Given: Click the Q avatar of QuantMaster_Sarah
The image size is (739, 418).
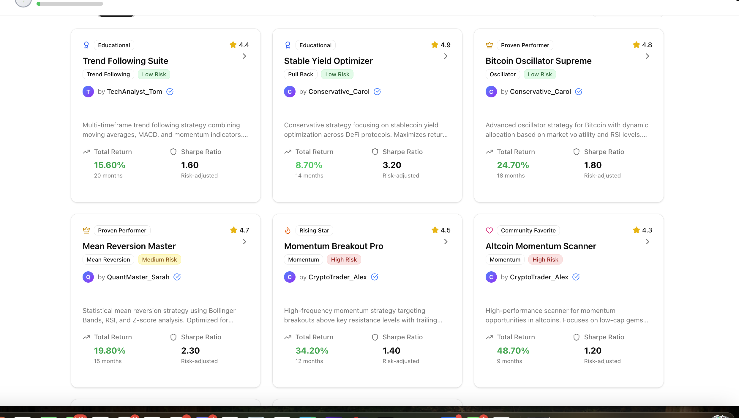Looking at the screenshot, I should [88, 277].
